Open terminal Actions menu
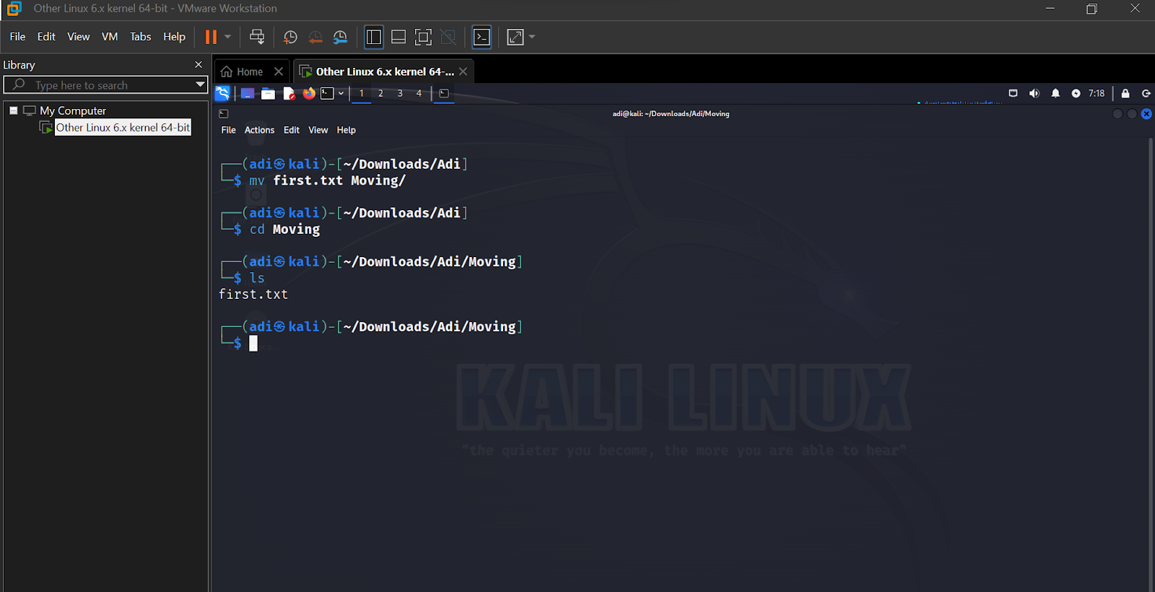1155x592 pixels. (259, 130)
